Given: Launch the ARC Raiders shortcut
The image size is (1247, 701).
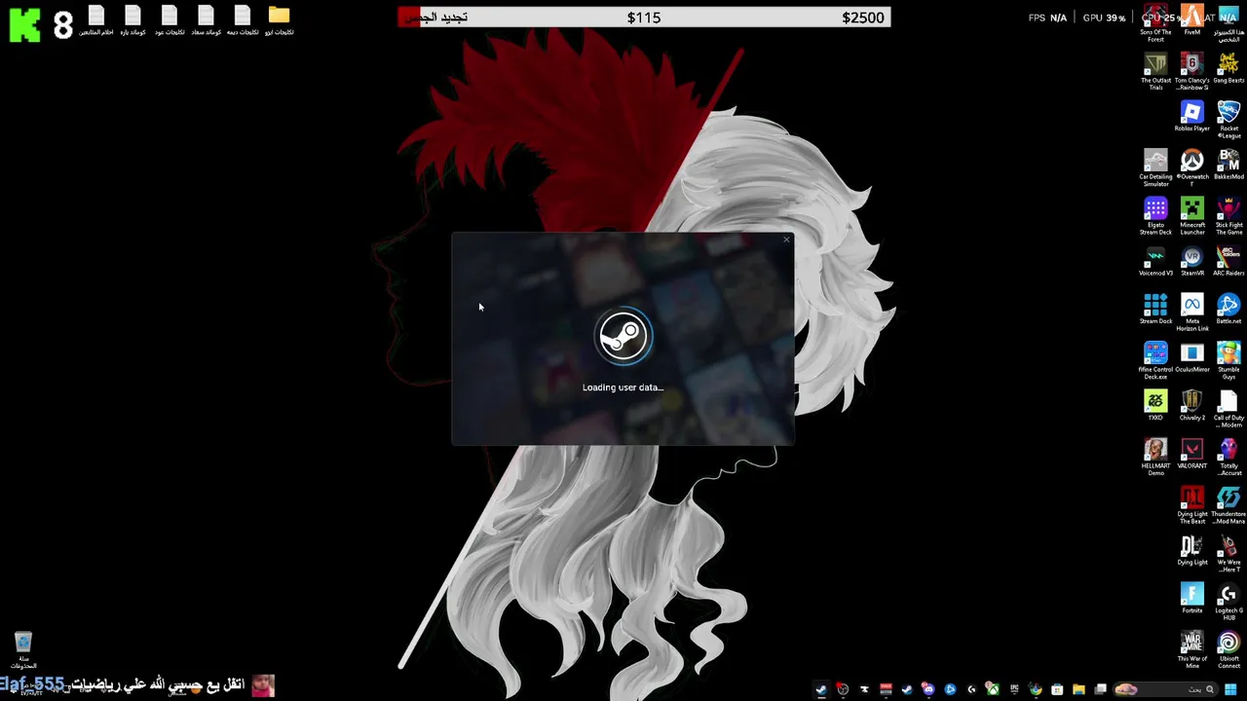Looking at the screenshot, I should tap(1228, 261).
